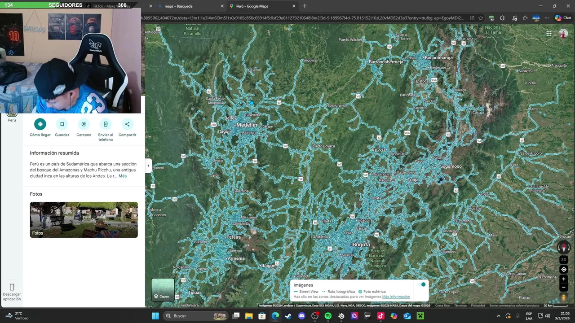
Task: Open the Google account avatar
Action: [x=563, y=34]
